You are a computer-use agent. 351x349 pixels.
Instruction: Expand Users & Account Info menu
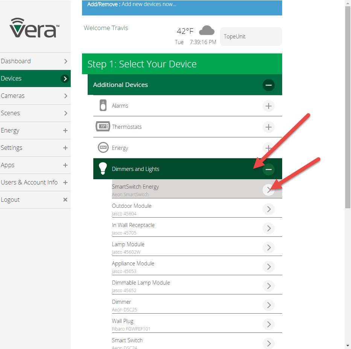pos(35,182)
